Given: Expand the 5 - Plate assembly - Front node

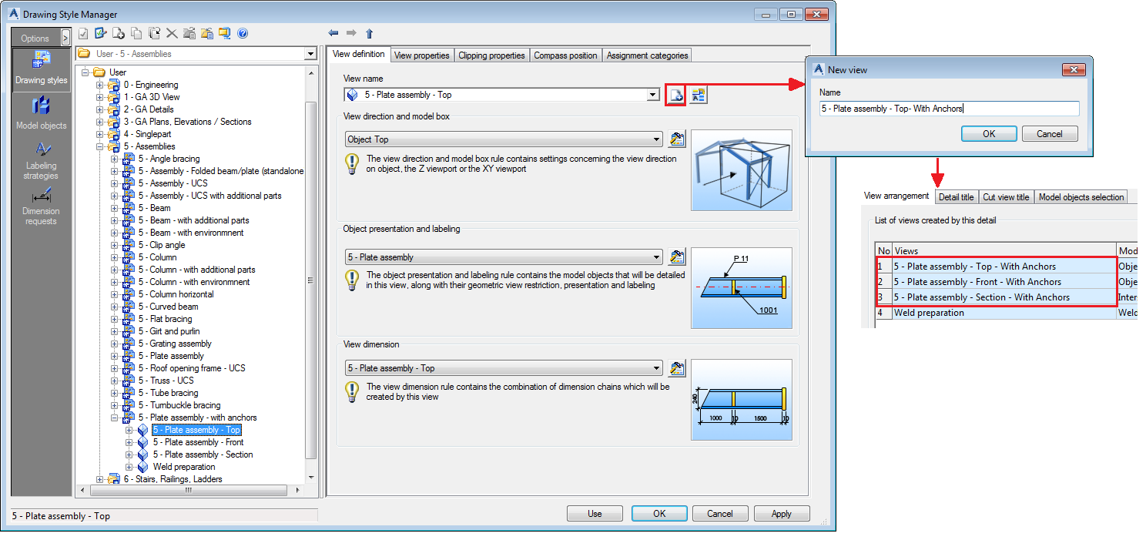Looking at the screenshot, I should [129, 442].
